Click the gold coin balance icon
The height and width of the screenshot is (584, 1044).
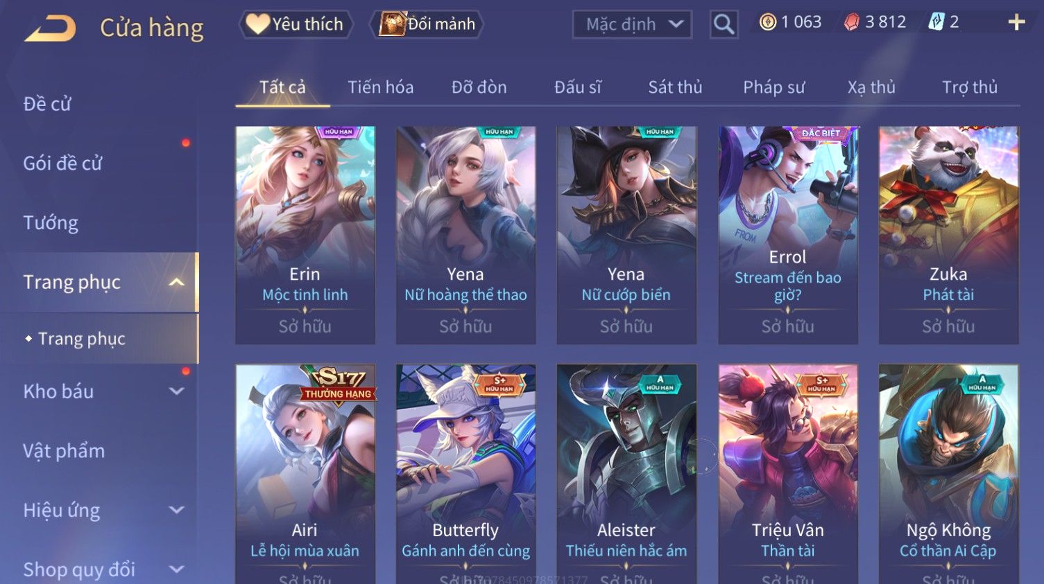767,22
